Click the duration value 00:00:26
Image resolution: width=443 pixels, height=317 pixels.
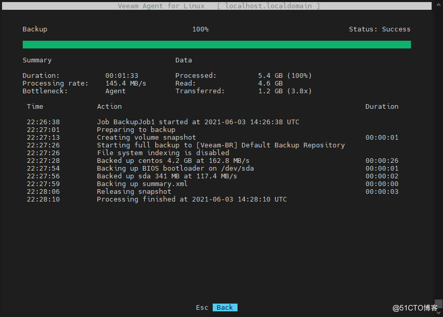click(382, 160)
